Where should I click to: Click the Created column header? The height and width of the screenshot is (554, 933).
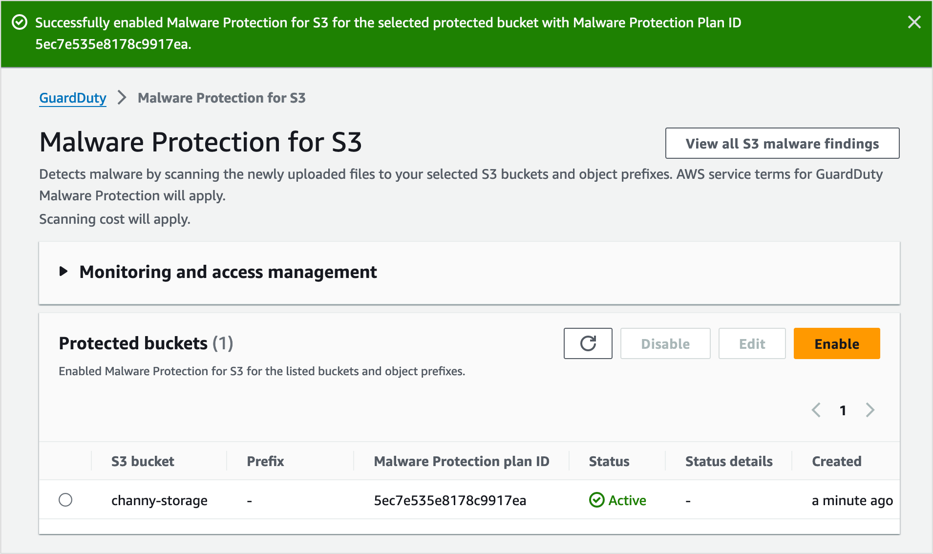pos(836,461)
